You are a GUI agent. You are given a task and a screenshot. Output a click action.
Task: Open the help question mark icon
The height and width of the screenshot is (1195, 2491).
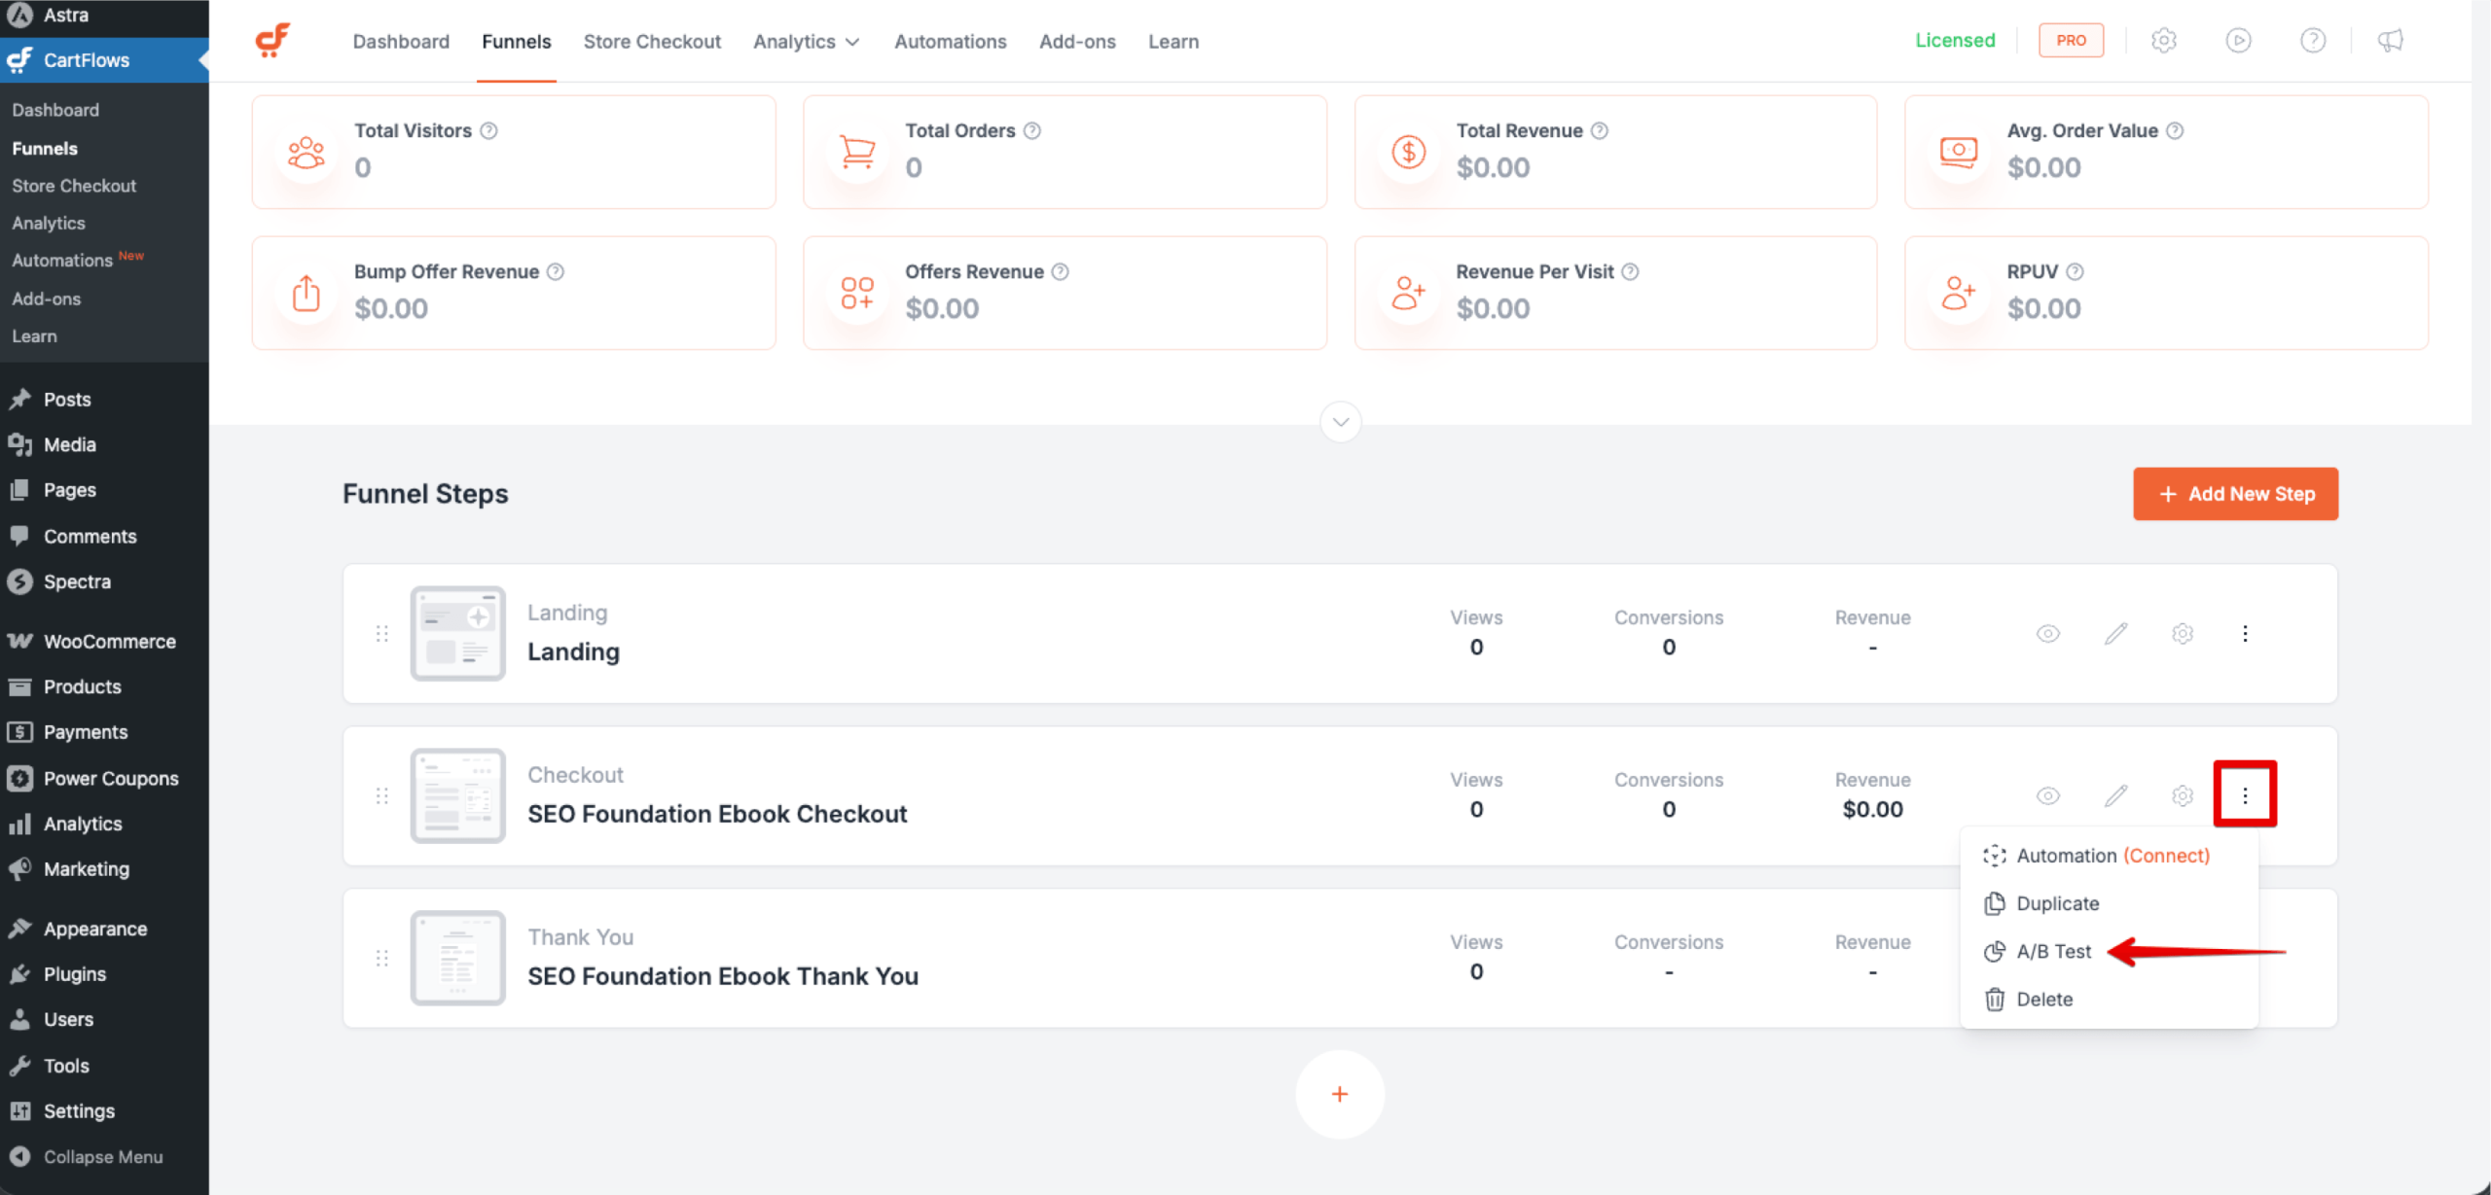[2314, 40]
